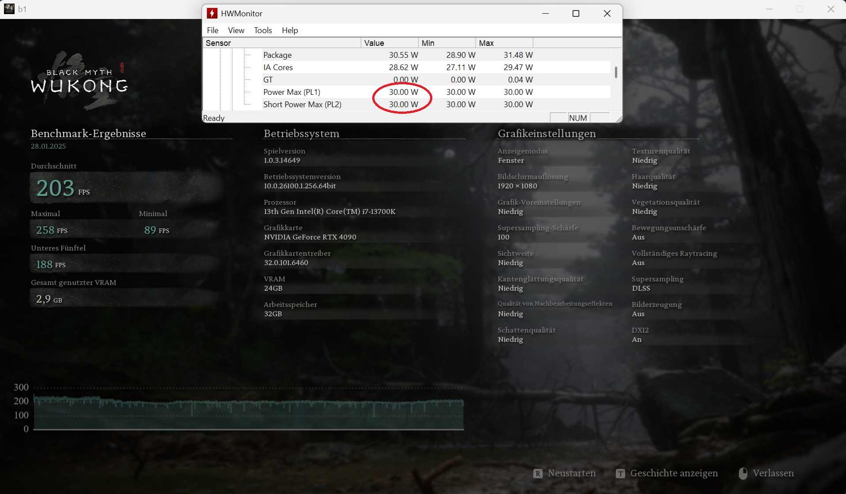Click the T key icon beside Geschichte anzeigen
Viewport: 846px width, 494px height.
click(620, 473)
